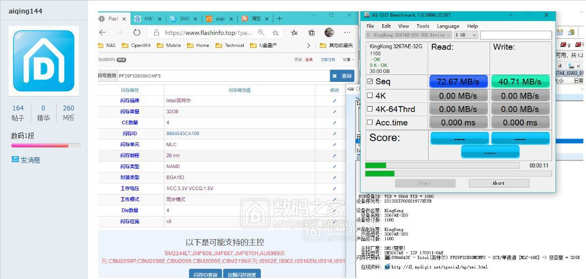This screenshot has height=279, width=586.
Task: Switch to the HW browser tab
Action: point(148,19)
